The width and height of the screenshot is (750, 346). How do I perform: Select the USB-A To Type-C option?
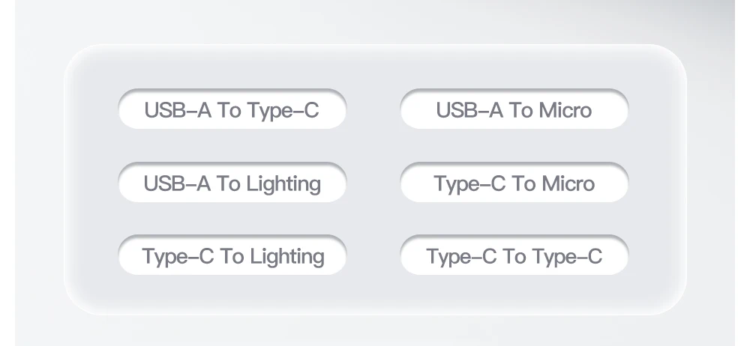(x=232, y=110)
